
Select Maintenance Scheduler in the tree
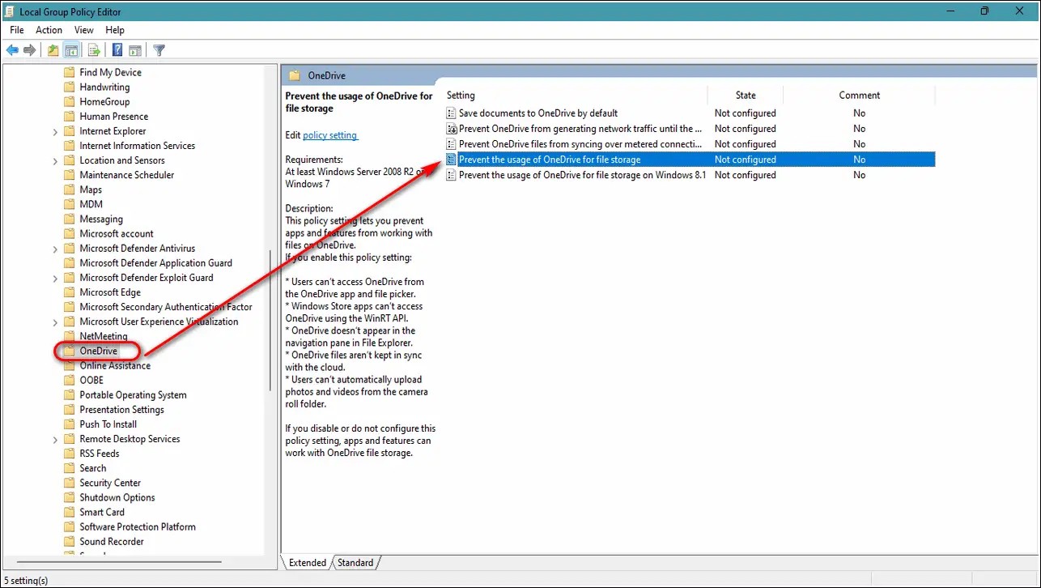(127, 175)
